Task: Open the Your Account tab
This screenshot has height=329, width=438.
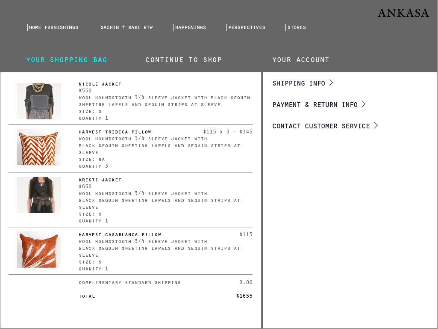Action: pyautogui.click(x=300, y=60)
